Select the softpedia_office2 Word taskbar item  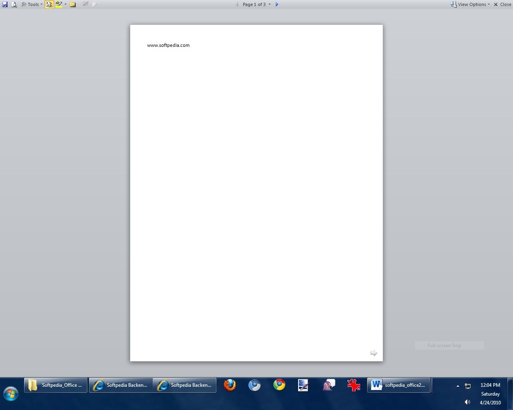[x=399, y=385]
